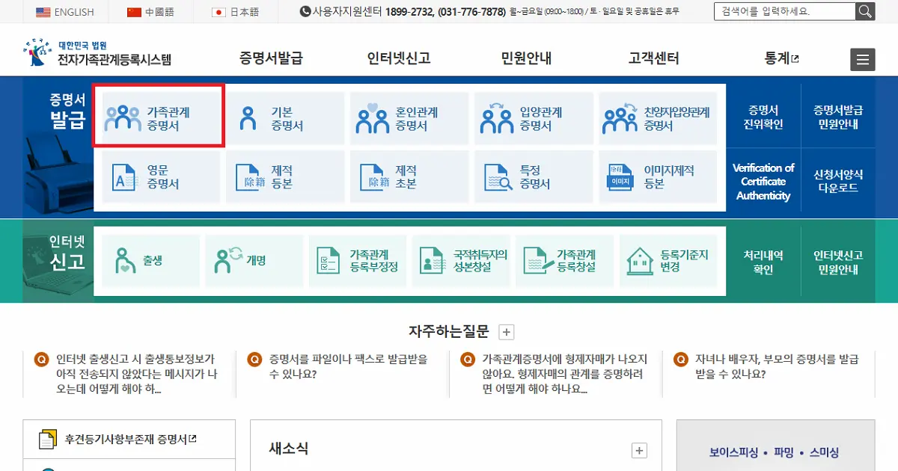Click the 새소식 heading
The width and height of the screenshot is (898, 471).
[x=289, y=449]
